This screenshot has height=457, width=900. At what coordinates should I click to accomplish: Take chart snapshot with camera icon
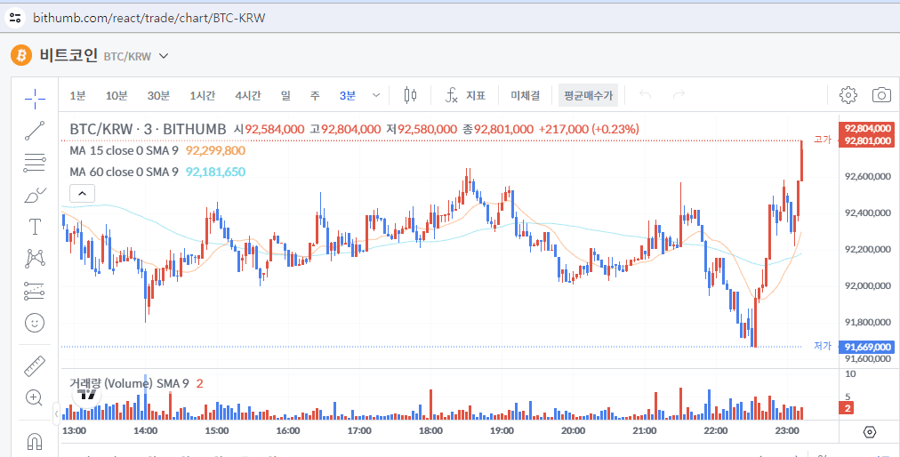881,95
